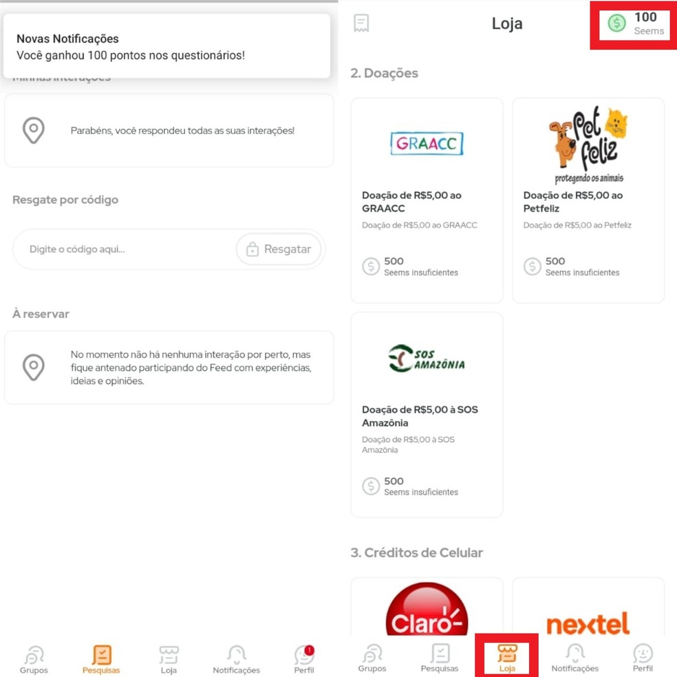Choose the Nextel mobile credit card

[588, 607]
